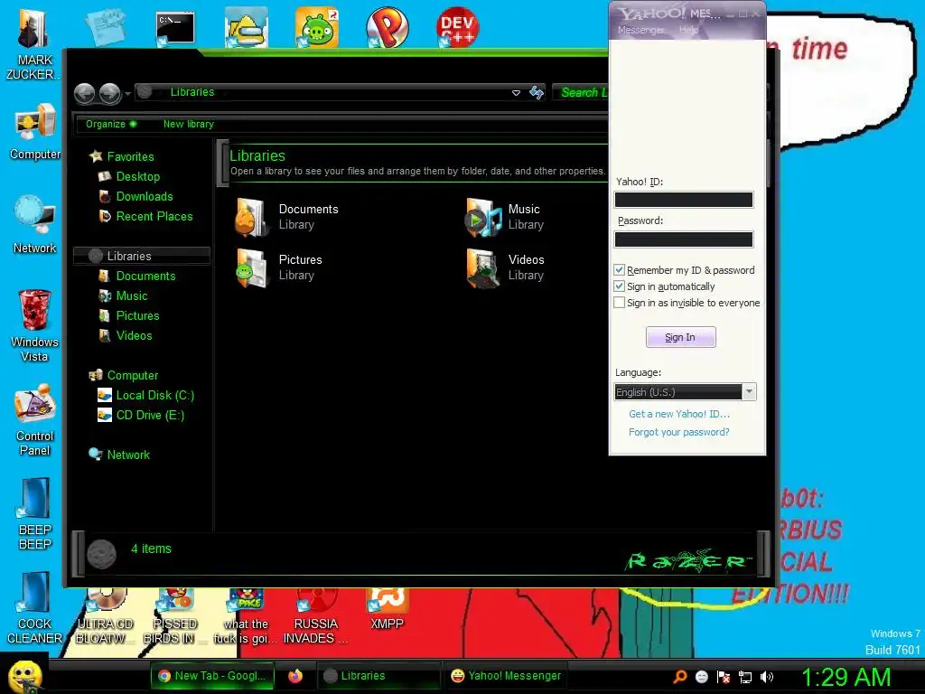The height and width of the screenshot is (694, 925).
Task: Open the Control Panel desktop icon
Action: click(35, 419)
